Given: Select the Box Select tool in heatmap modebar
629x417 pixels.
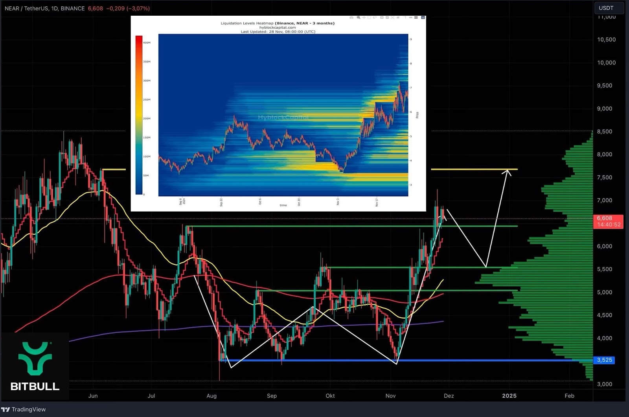Looking at the screenshot, I should [x=369, y=18].
